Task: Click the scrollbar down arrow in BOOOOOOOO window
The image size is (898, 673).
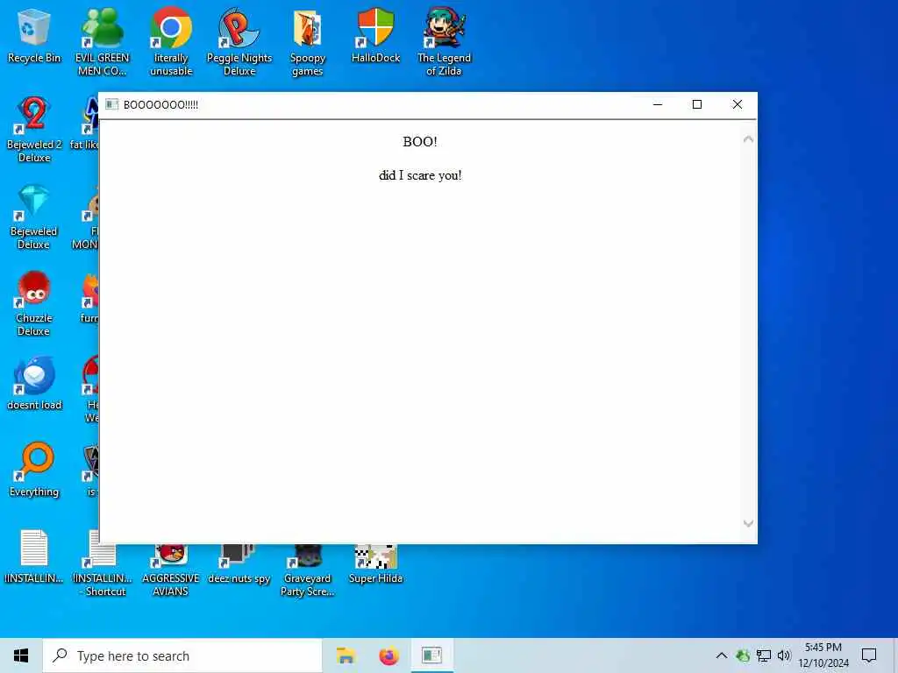Action: point(748,524)
